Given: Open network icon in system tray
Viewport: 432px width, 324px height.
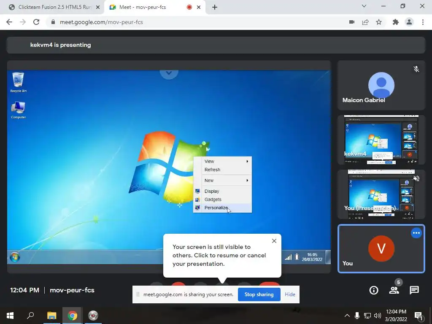Looking at the screenshot, I should (x=367, y=316).
